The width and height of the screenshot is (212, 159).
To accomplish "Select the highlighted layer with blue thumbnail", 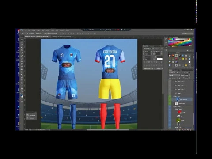I will (x=182, y=99).
